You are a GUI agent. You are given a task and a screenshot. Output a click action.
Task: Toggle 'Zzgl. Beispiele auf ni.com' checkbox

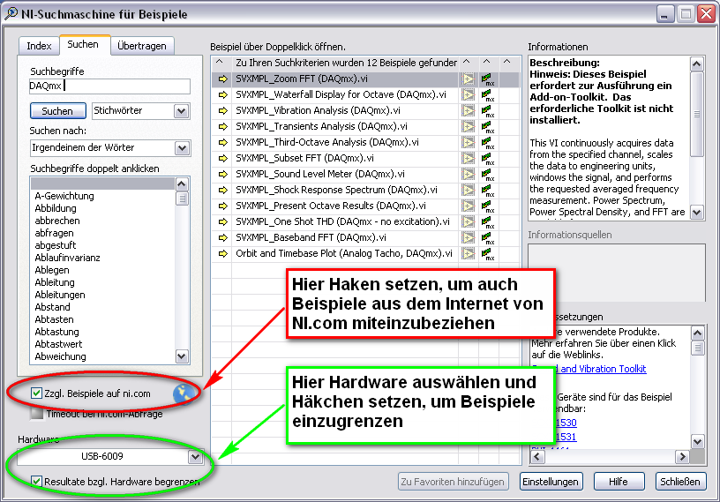pyautogui.click(x=36, y=393)
